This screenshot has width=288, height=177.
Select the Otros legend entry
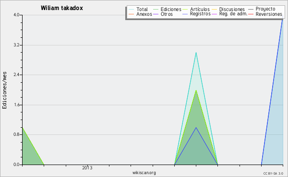pos(163,14)
